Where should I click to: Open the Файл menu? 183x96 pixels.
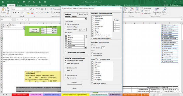click(3, 5)
